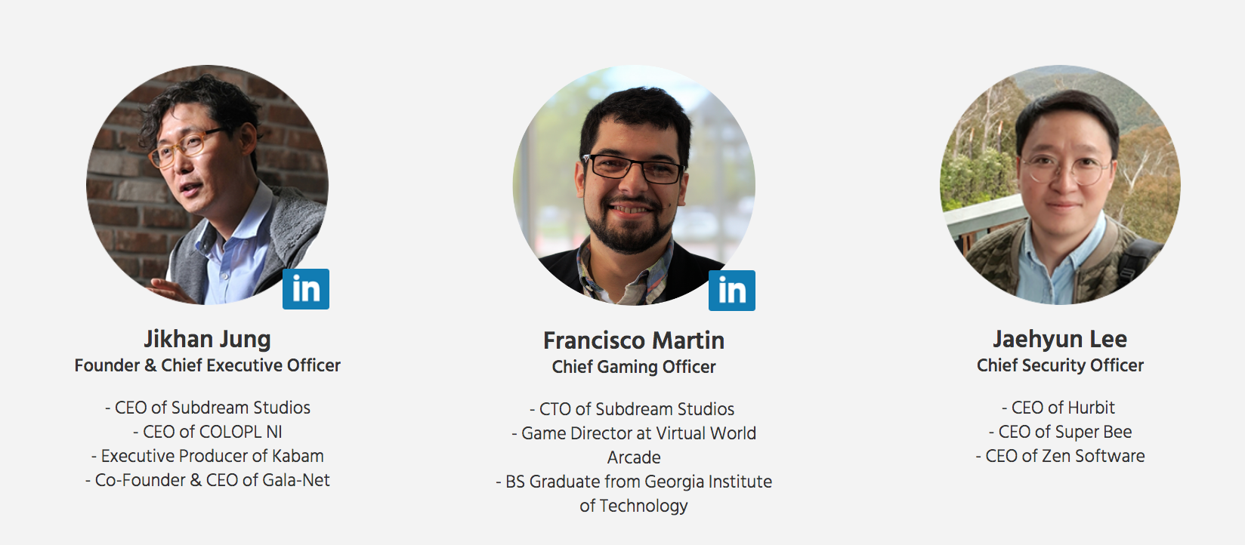Click the CEO of Hurbit line
Viewport: 1245px width, 545px height.
point(1058,408)
